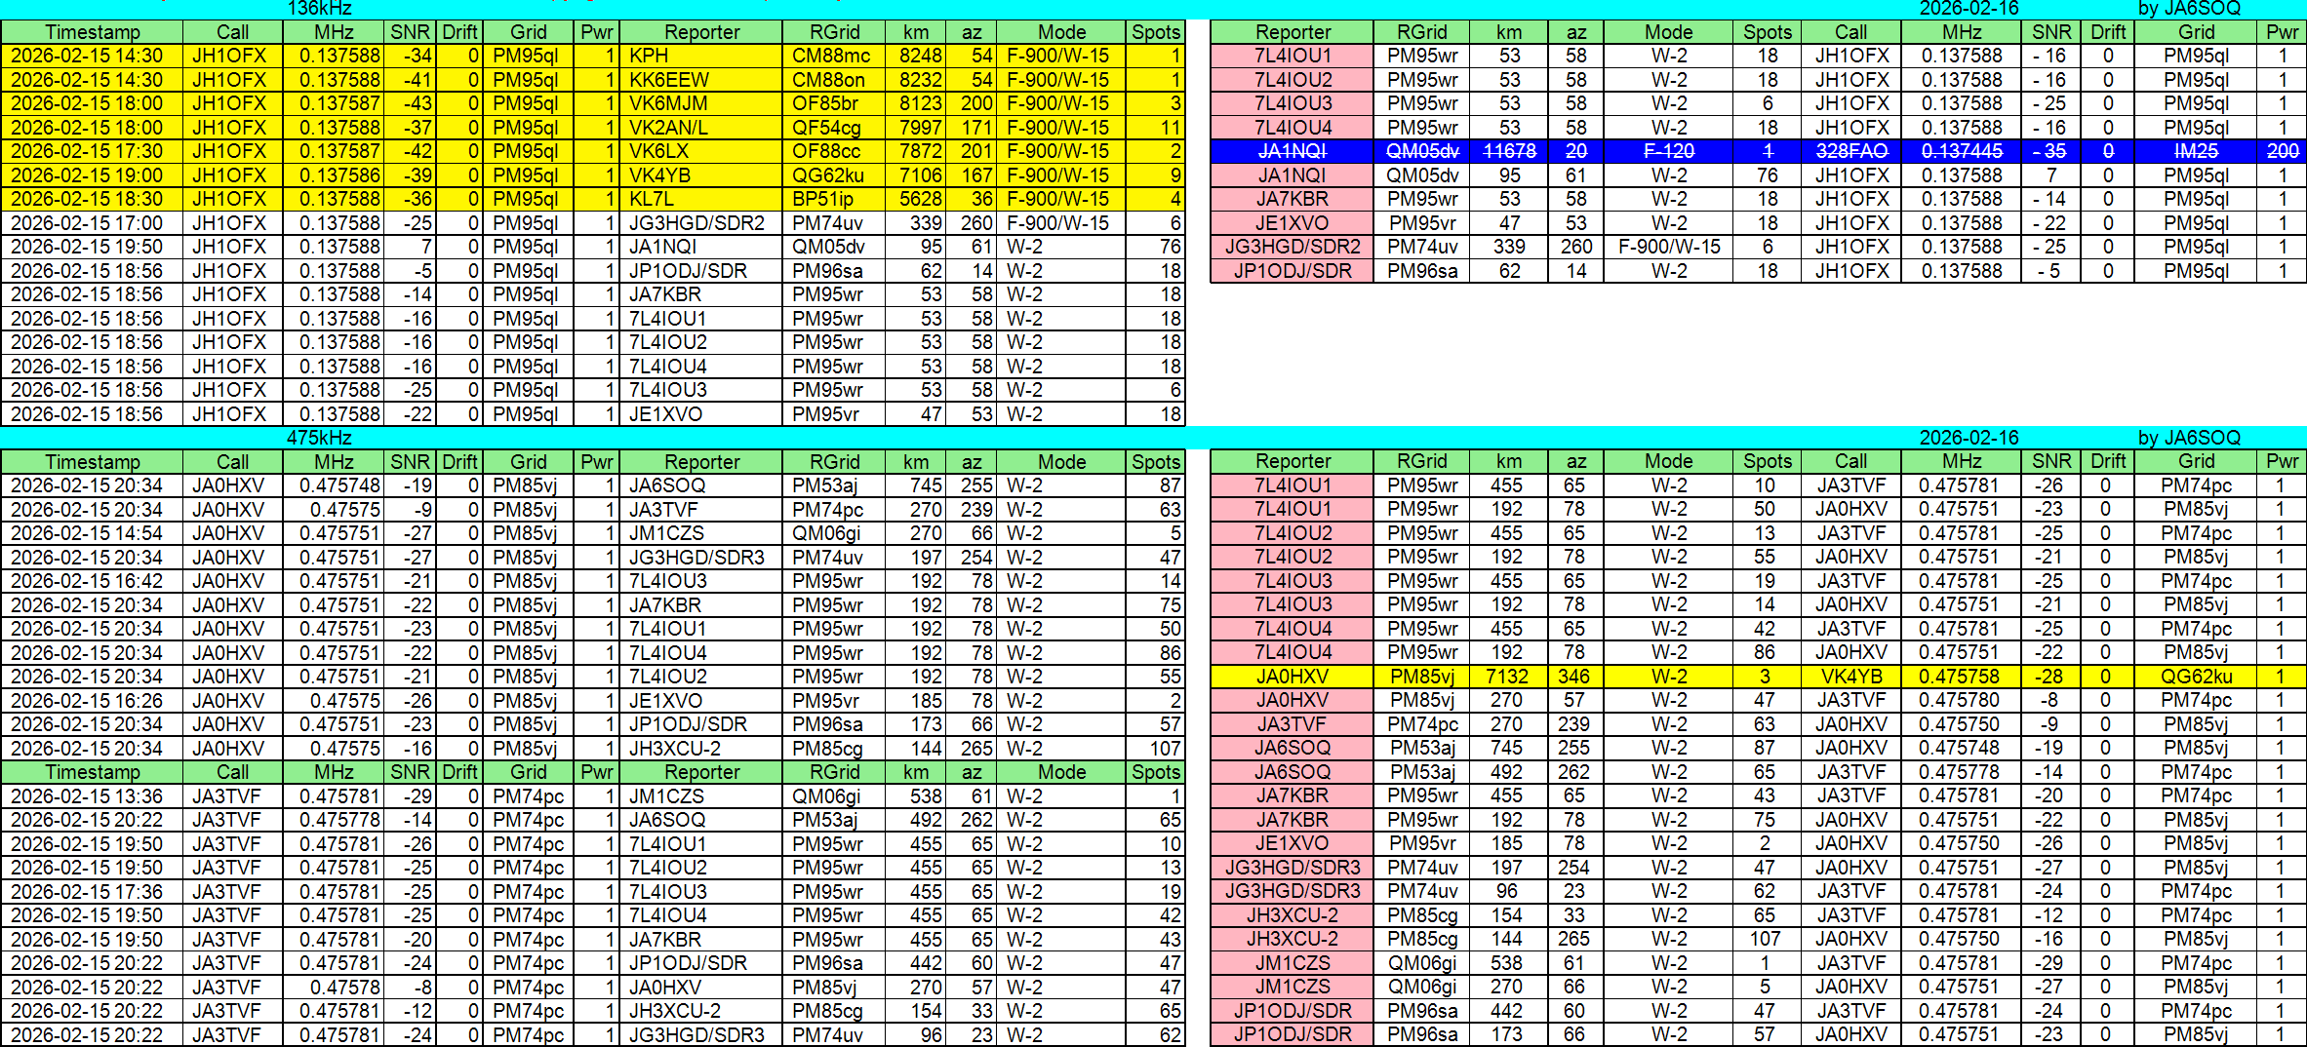Select the 0.137445 MHz cell
2307x1047 pixels.
pyautogui.click(x=1961, y=151)
